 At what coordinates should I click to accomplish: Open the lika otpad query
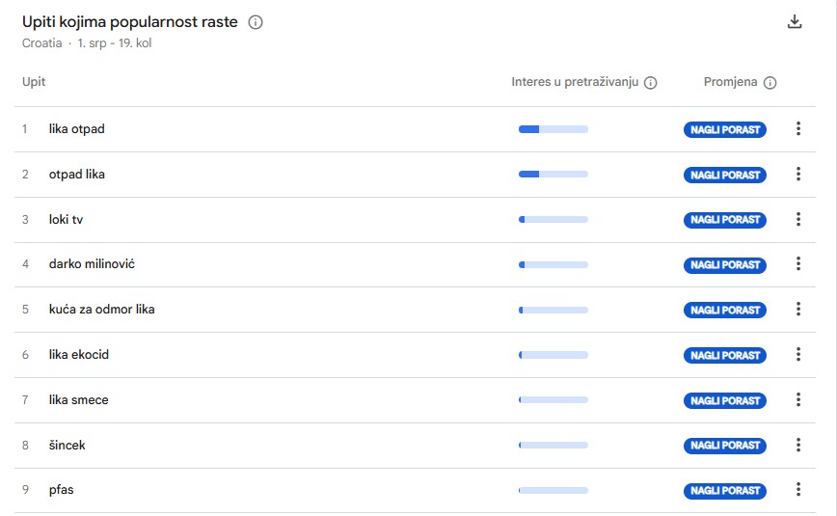point(77,129)
